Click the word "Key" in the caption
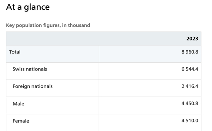This screenshot has height=131, width=212. click(x=10, y=25)
